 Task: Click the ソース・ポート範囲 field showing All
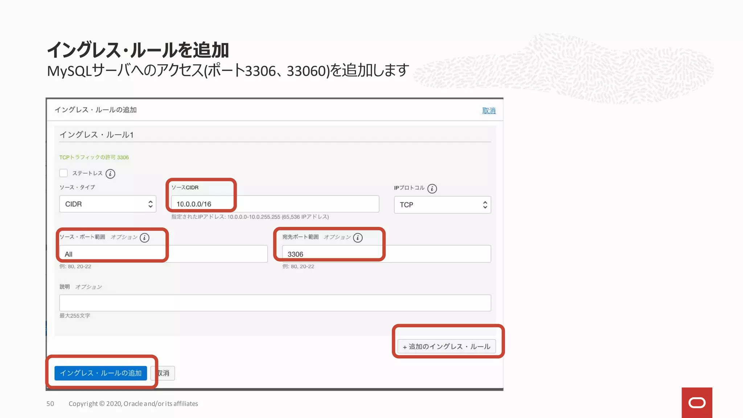pos(164,254)
